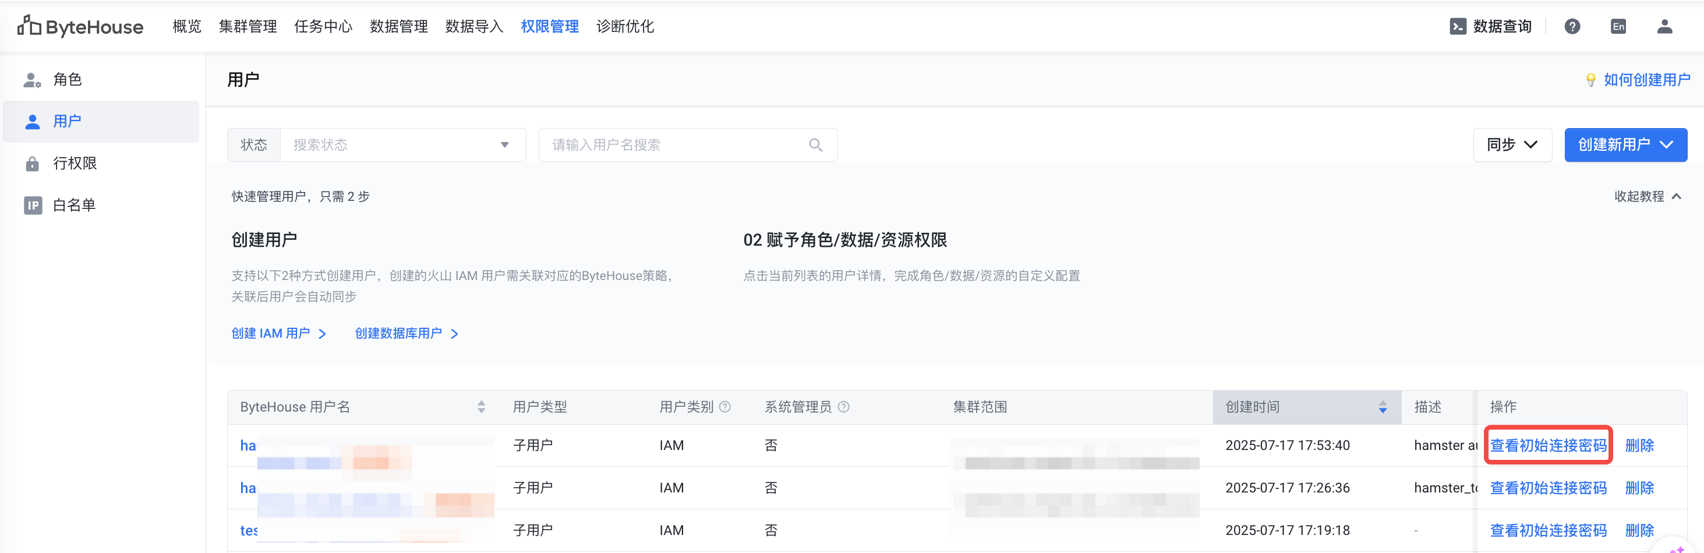Go to 集群管理
The image size is (1704, 553).
(x=248, y=26)
